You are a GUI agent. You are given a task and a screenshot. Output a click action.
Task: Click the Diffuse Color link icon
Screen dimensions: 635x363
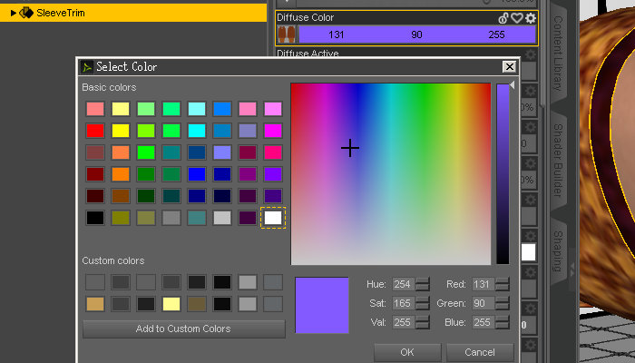503,18
